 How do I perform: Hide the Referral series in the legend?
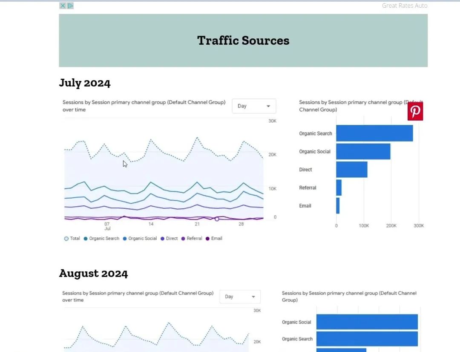point(192,239)
